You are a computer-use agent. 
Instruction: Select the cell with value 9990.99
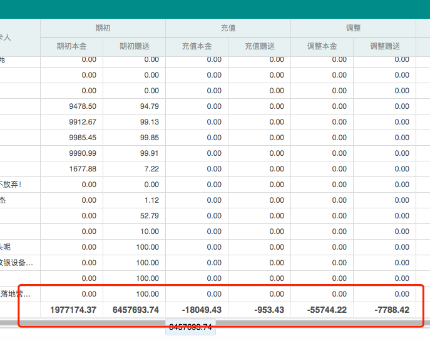(83, 153)
